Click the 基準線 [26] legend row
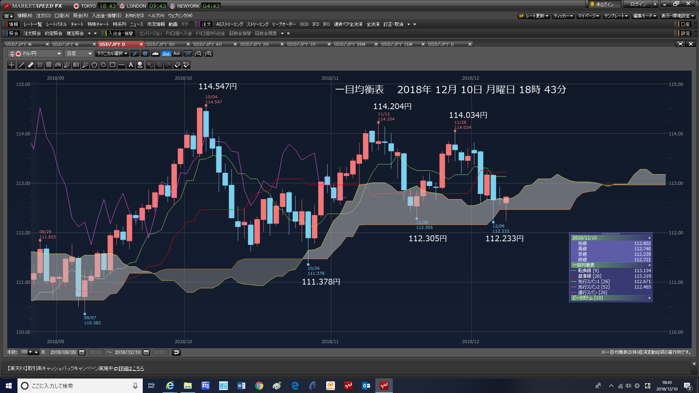699x393 pixels. coord(611,276)
